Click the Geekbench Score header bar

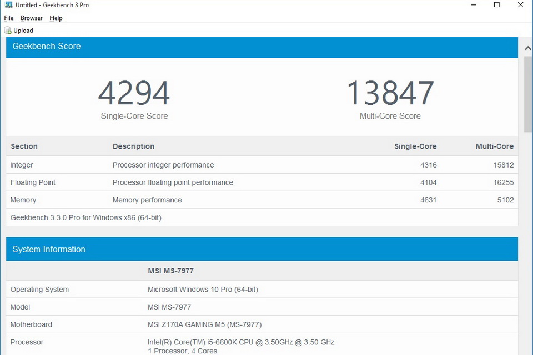[x=262, y=47]
